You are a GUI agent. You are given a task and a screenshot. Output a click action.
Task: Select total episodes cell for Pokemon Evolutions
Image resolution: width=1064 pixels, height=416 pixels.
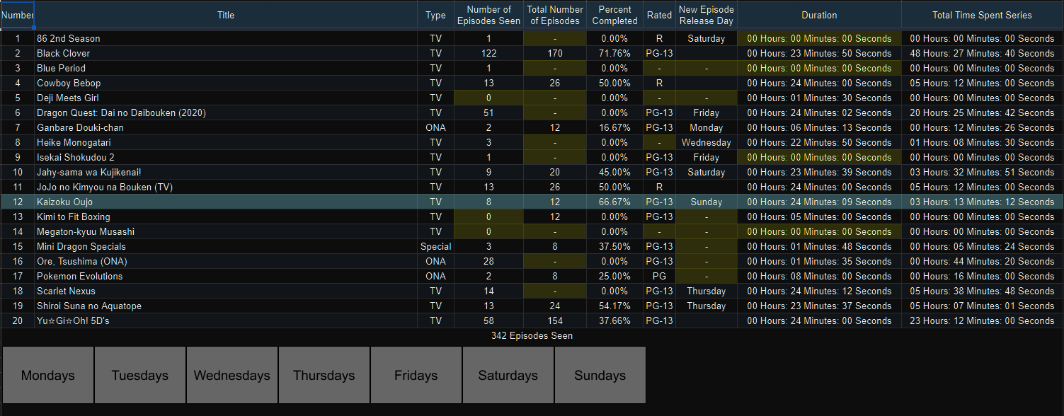tap(555, 276)
